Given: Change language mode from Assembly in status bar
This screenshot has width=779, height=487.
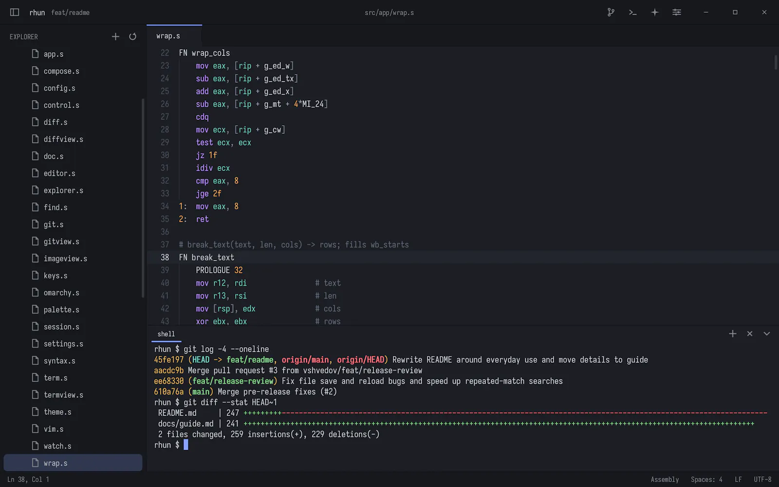Looking at the screenshot, I should (x=665, y=480).
